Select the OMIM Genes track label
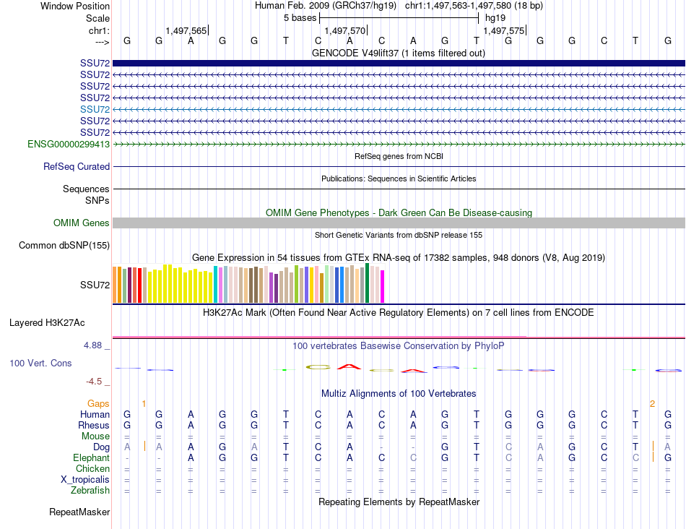The width and height of the screenshot is (686, 529). coord(82,223)
